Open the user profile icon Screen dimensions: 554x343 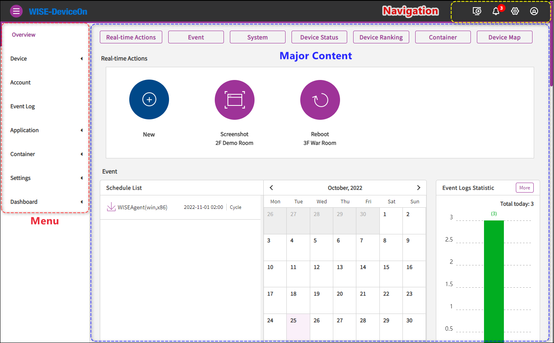point(534,11)
